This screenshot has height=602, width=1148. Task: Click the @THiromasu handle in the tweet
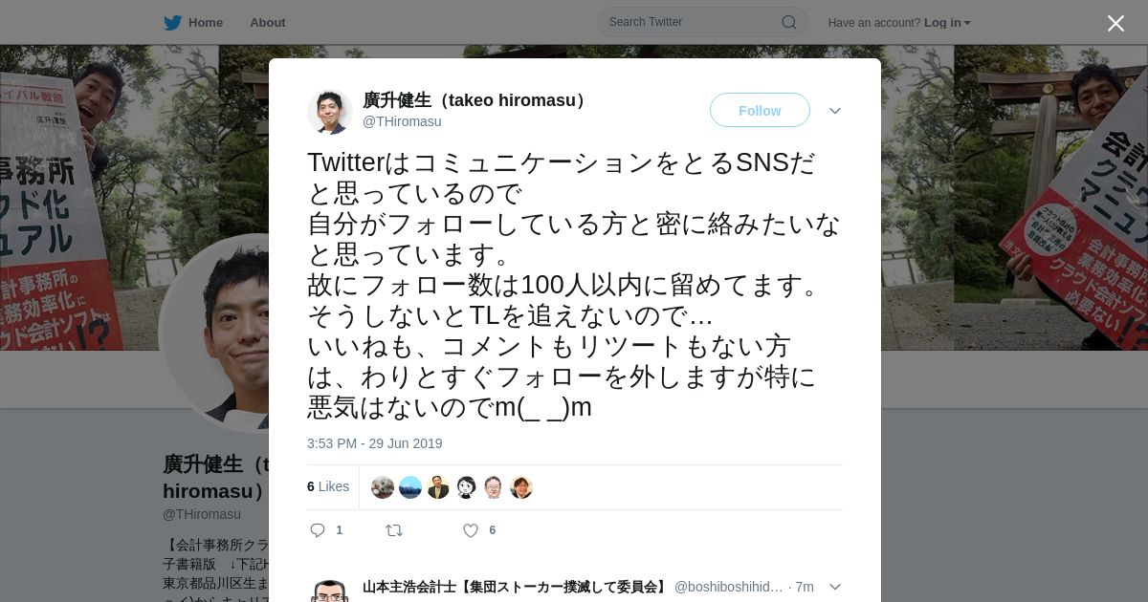(x=402, y=121)
